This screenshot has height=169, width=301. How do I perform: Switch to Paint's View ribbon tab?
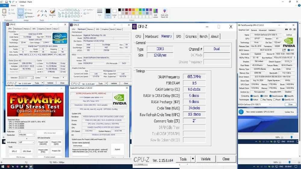pyautogui.click(x=22, y=5)
